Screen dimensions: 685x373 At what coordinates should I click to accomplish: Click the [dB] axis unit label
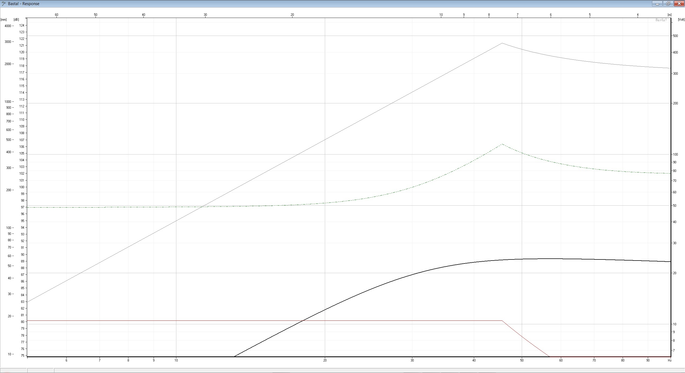click(16, 20)
